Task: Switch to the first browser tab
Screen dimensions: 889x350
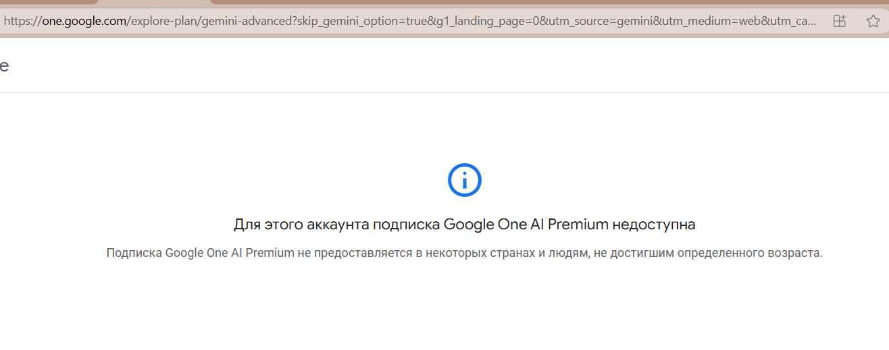Action: pos(47,2)
